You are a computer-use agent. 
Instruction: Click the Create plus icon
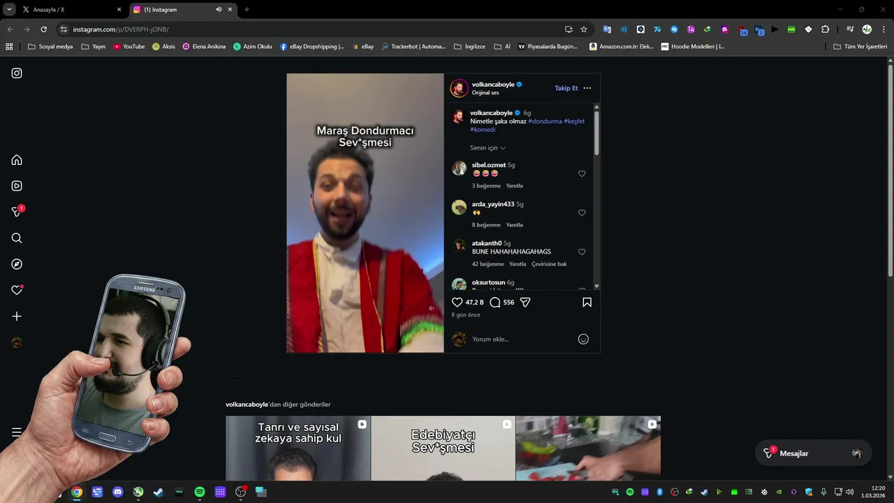click(17, 316)
